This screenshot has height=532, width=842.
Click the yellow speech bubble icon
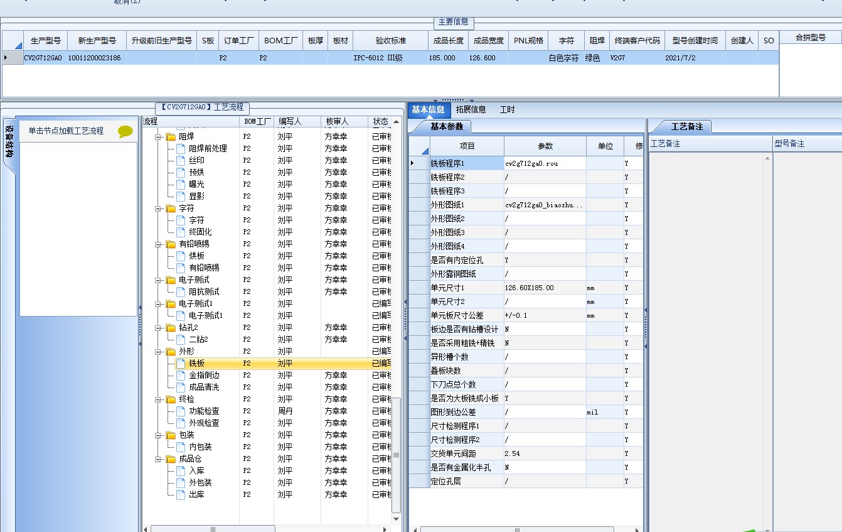pos(125,131)
